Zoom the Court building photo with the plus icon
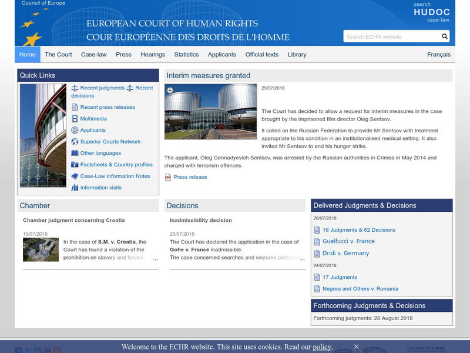 [x=170, y=90]
